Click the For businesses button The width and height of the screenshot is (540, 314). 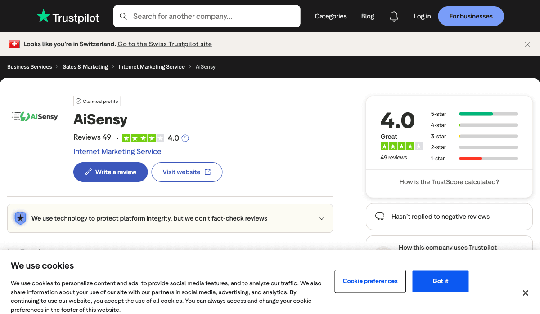471,16
